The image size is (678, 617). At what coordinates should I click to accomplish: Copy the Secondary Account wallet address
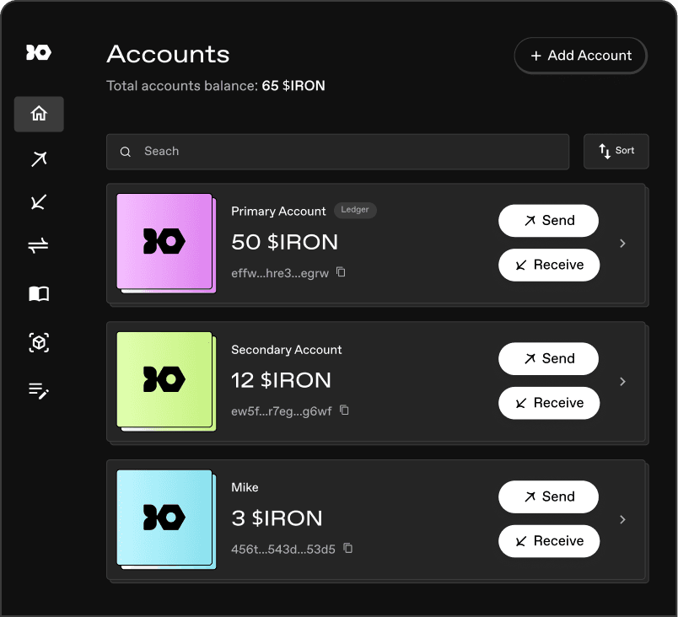(x=344, y=410)
